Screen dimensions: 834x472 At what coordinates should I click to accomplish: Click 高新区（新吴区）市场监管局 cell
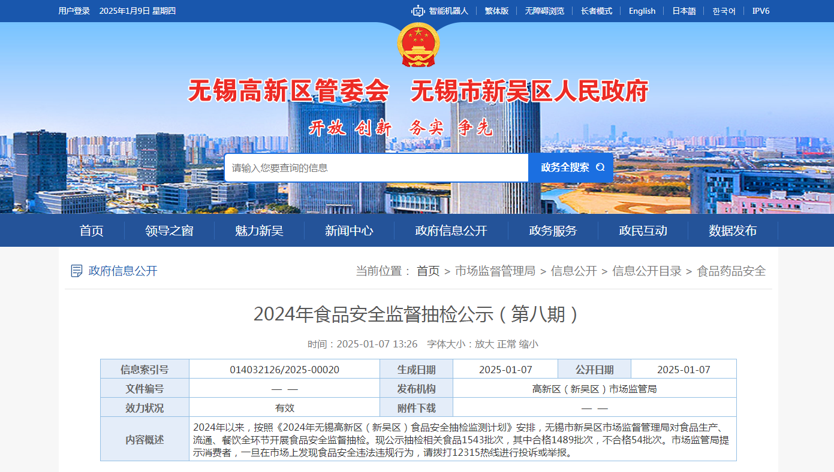click(595, 389)
